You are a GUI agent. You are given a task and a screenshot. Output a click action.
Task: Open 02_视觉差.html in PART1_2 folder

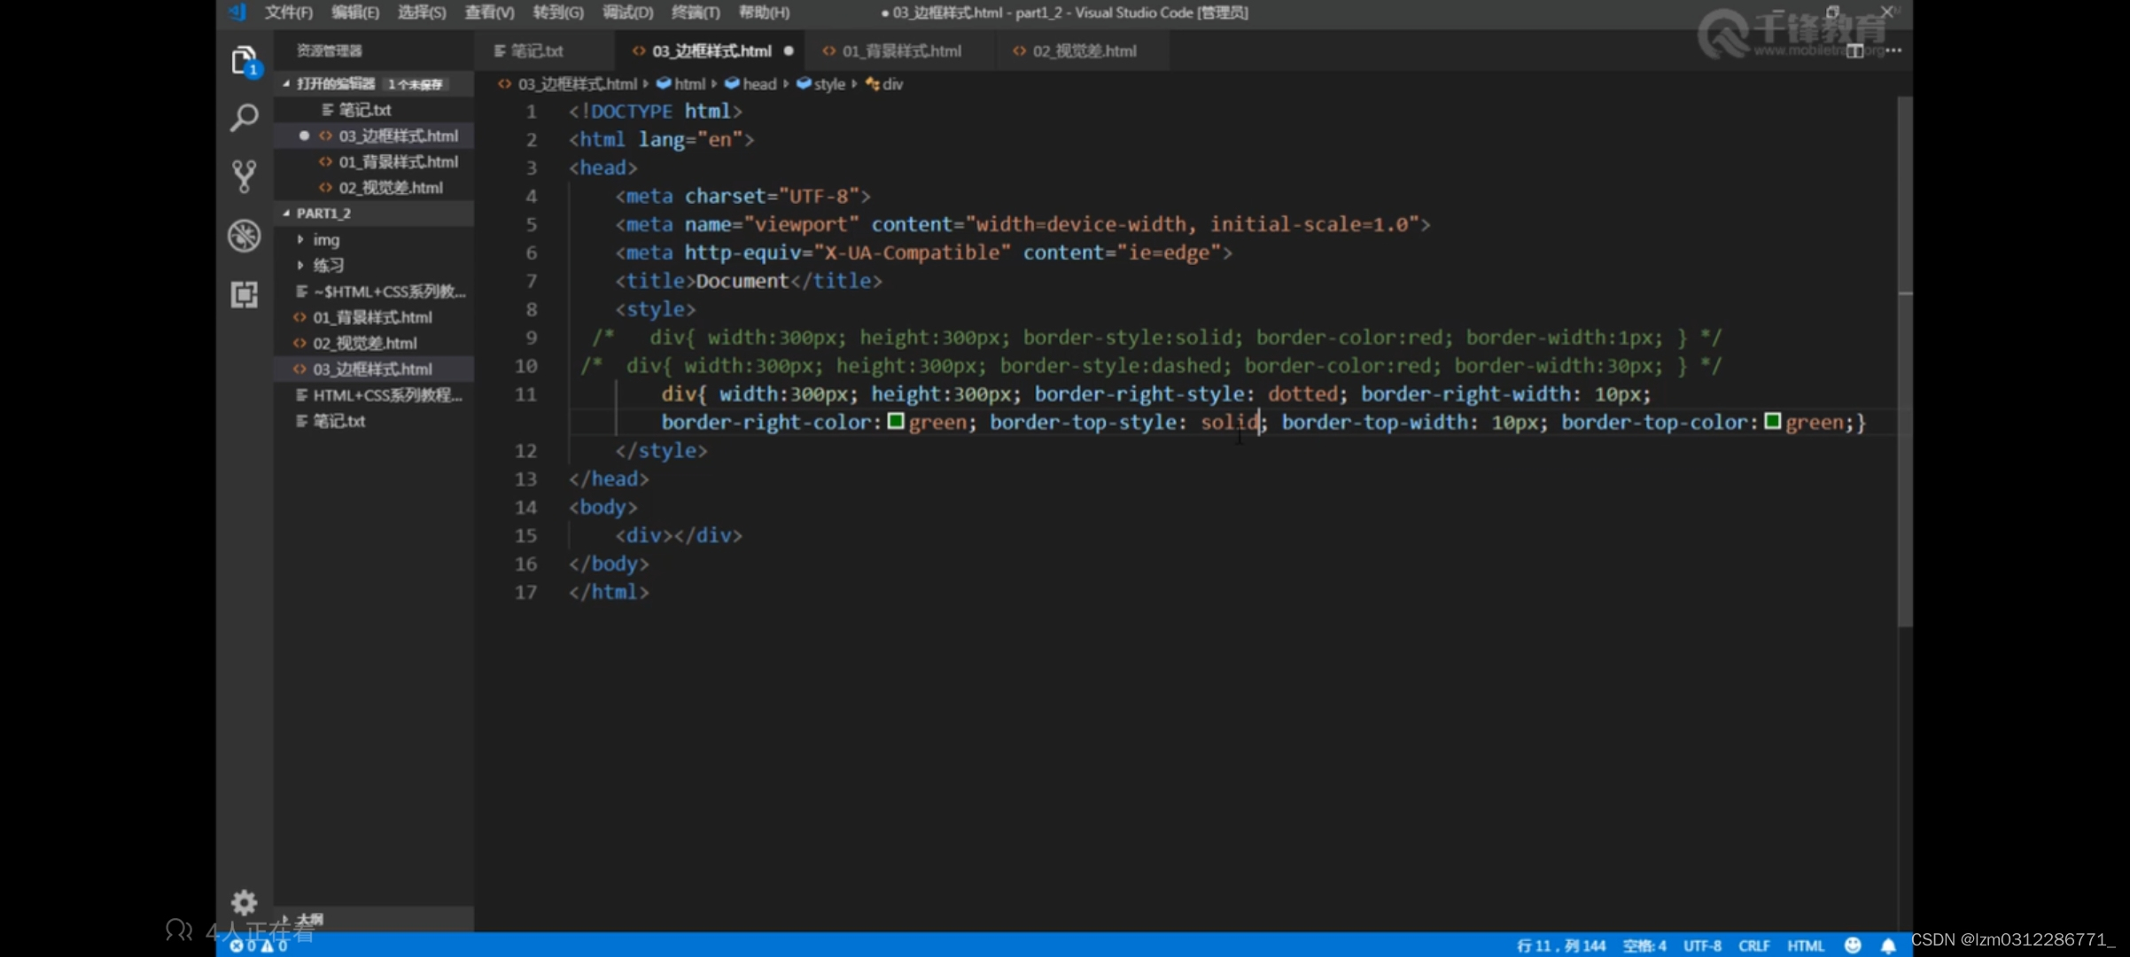tap(364, 343)
